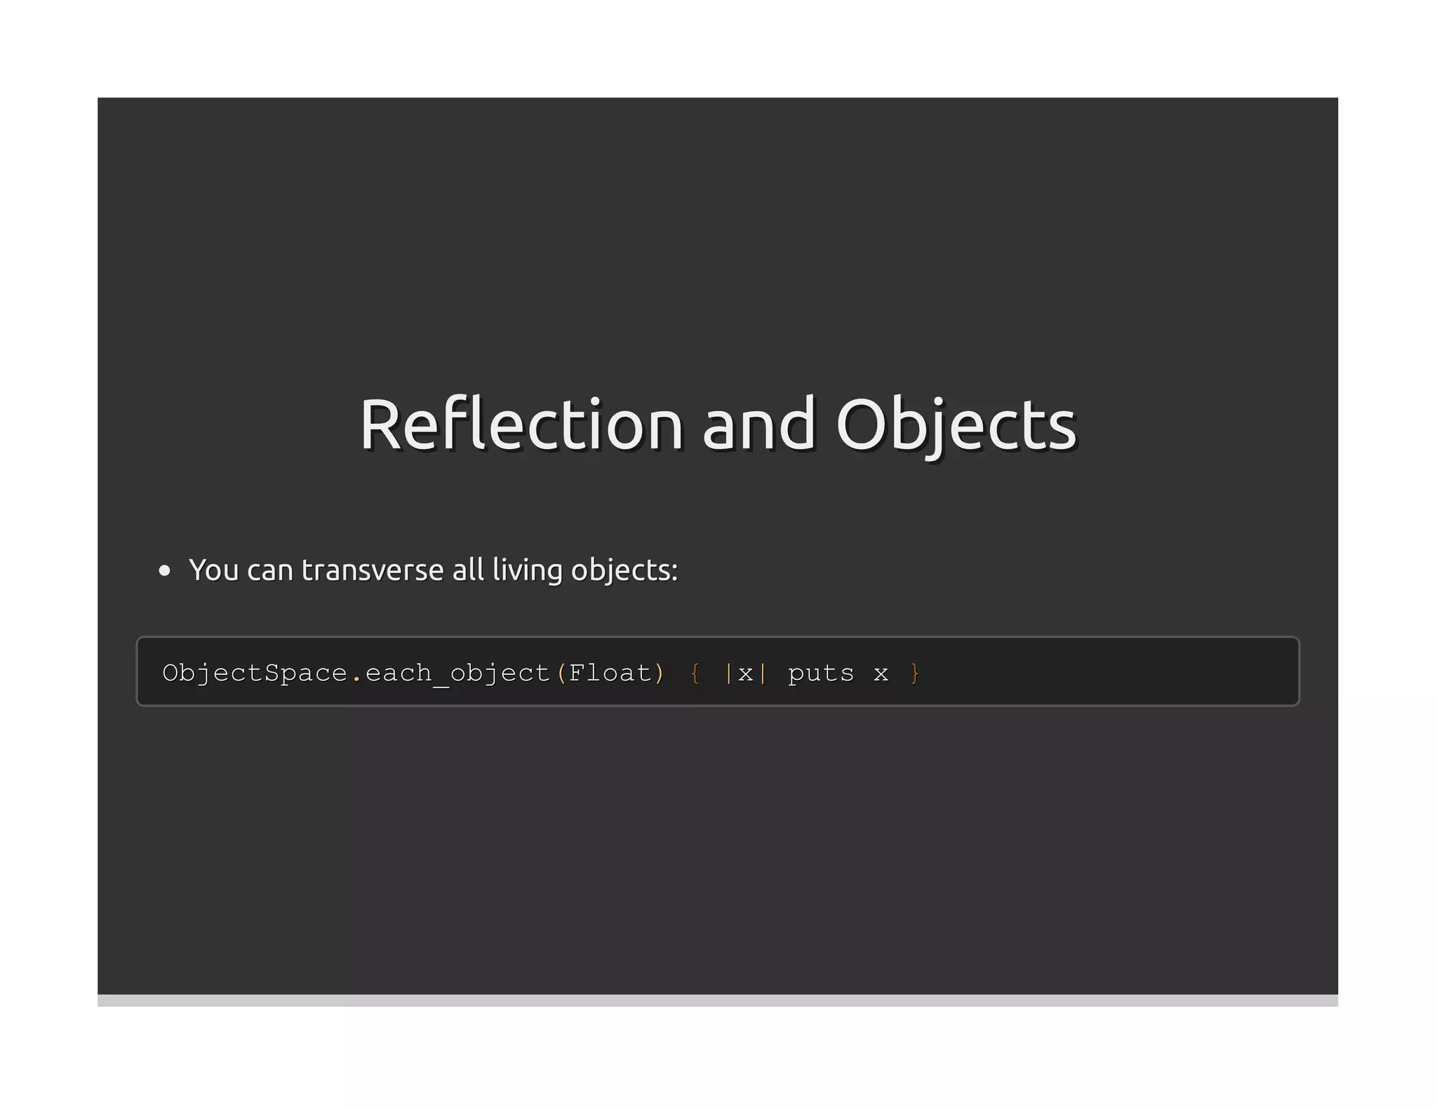Click the word "transverse" in the bullet text
Viewport: 1437px width, 1110px height.
(372, 570)
